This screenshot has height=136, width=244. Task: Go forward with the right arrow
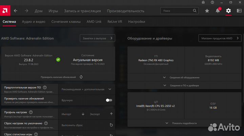[x=26, y=11]
